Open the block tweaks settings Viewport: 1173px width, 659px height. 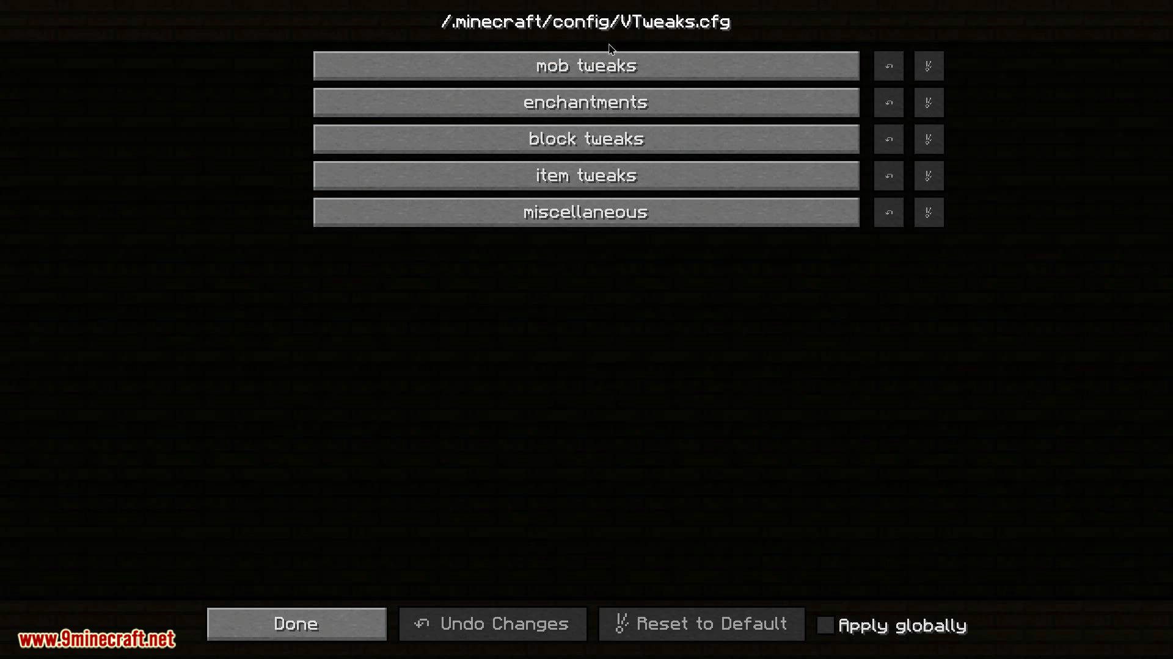tap(586, 139)
